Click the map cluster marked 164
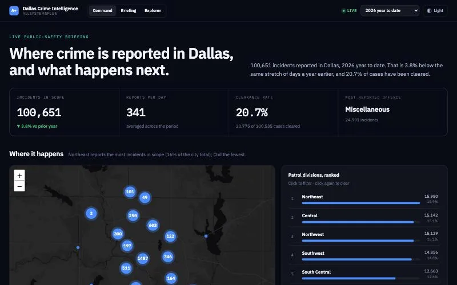This screenshot has width=457, height=285. 171,278
